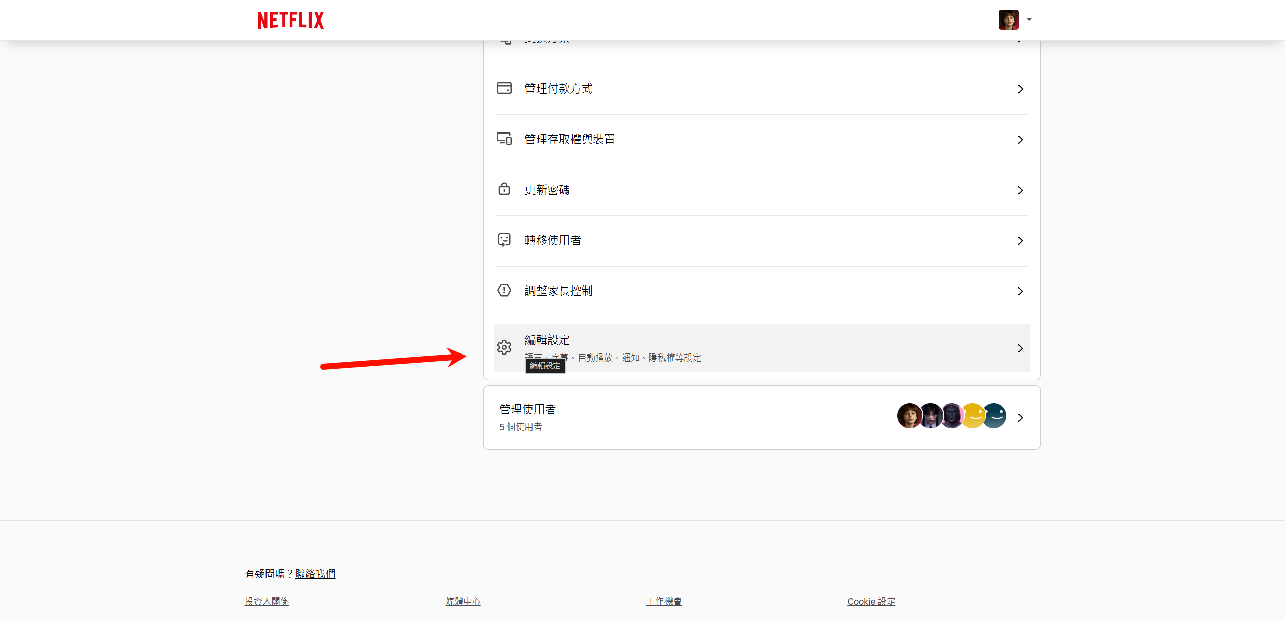Click the 聯絡我們 link
This screenshot has width=1285, height=620.
[315, 573]
